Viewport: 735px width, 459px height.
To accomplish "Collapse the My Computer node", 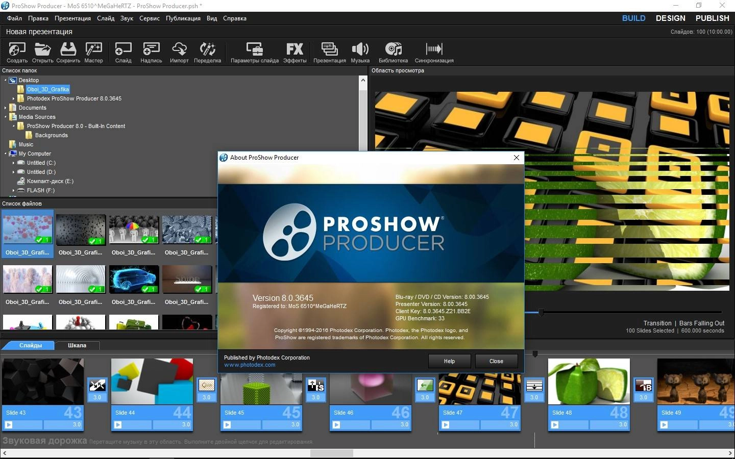I will click(6, 154).
